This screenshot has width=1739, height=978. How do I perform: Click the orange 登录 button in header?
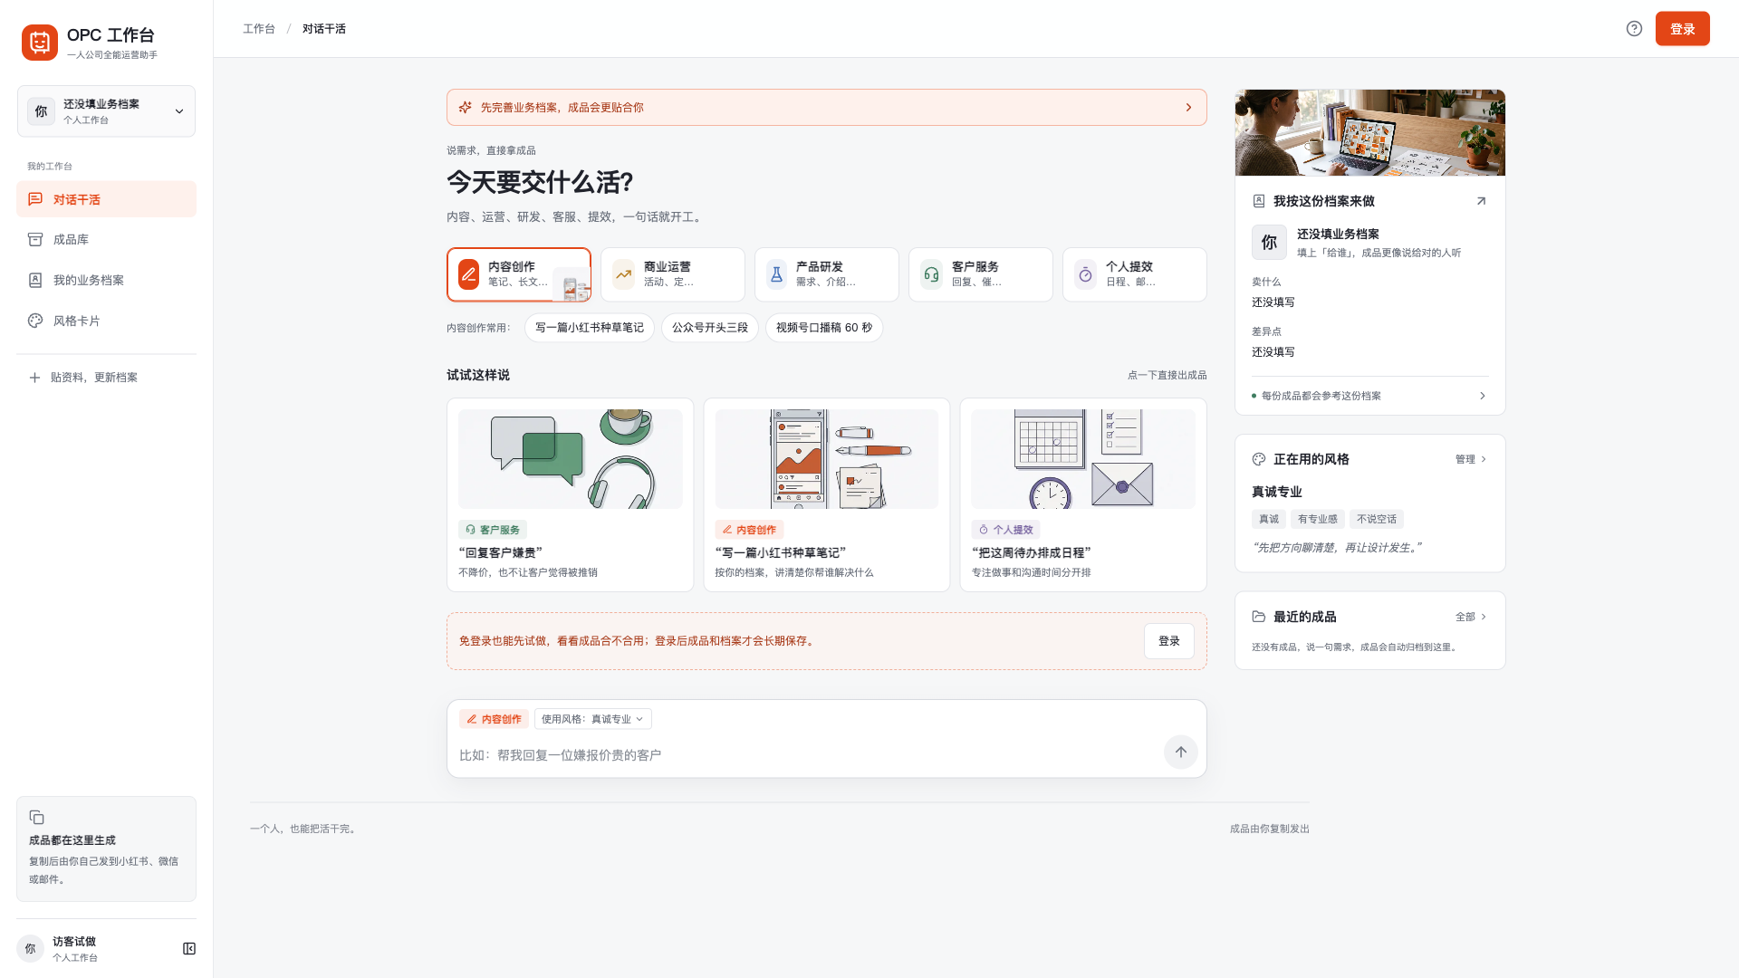(1682, 29)
